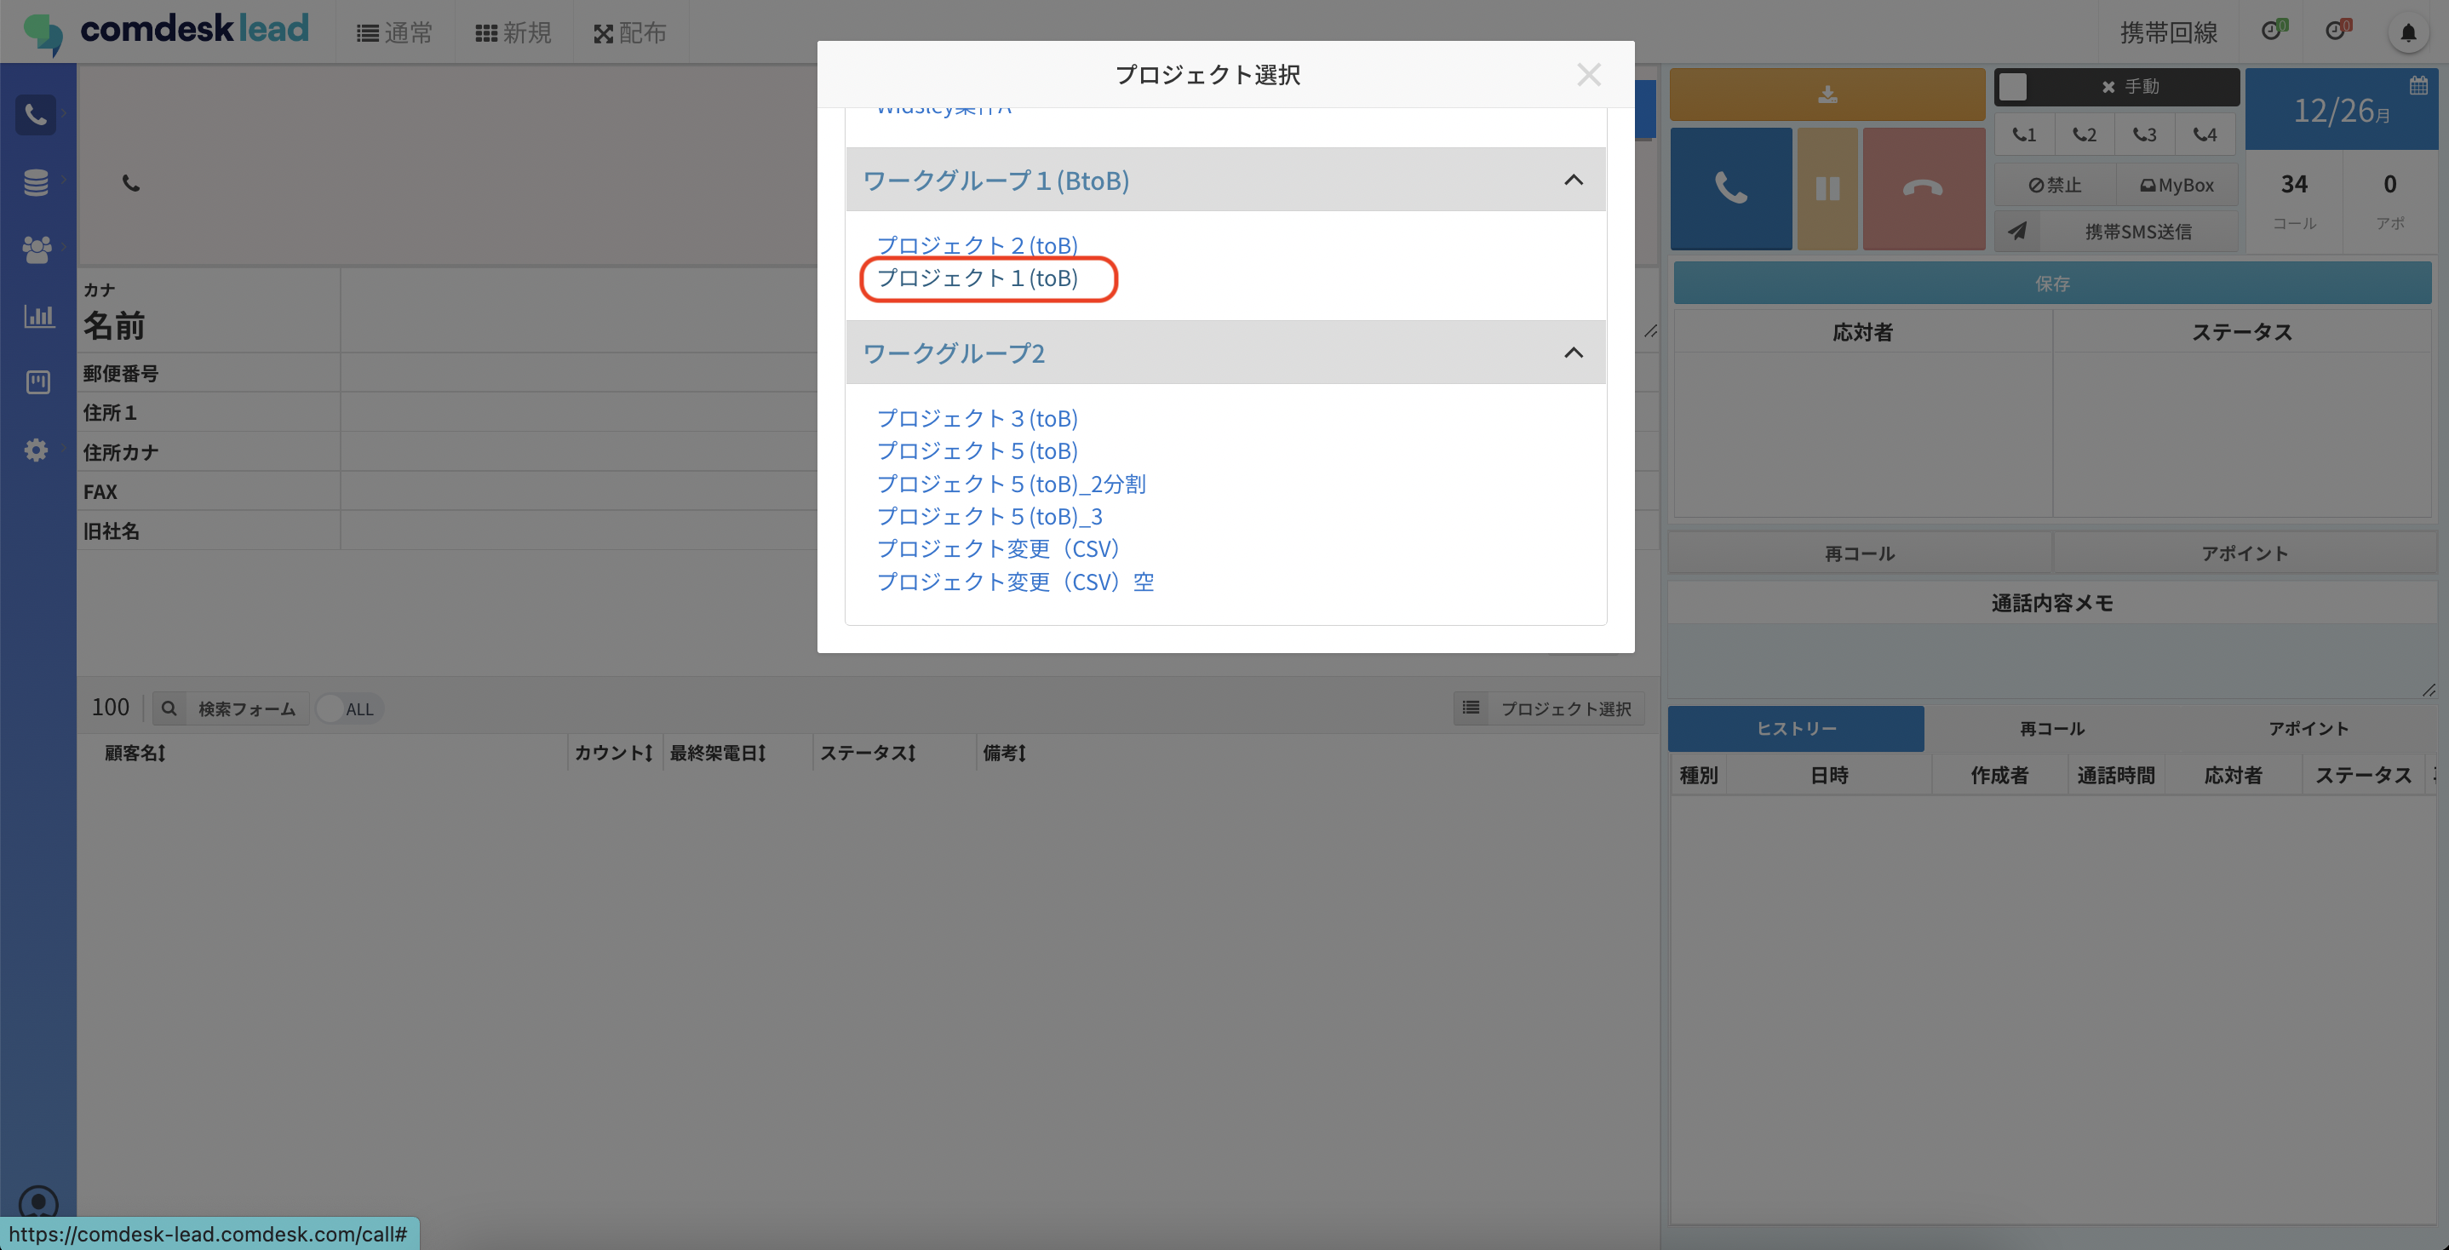
Task: Click the 通話内容メモ text area
Action: [2050, 661]
